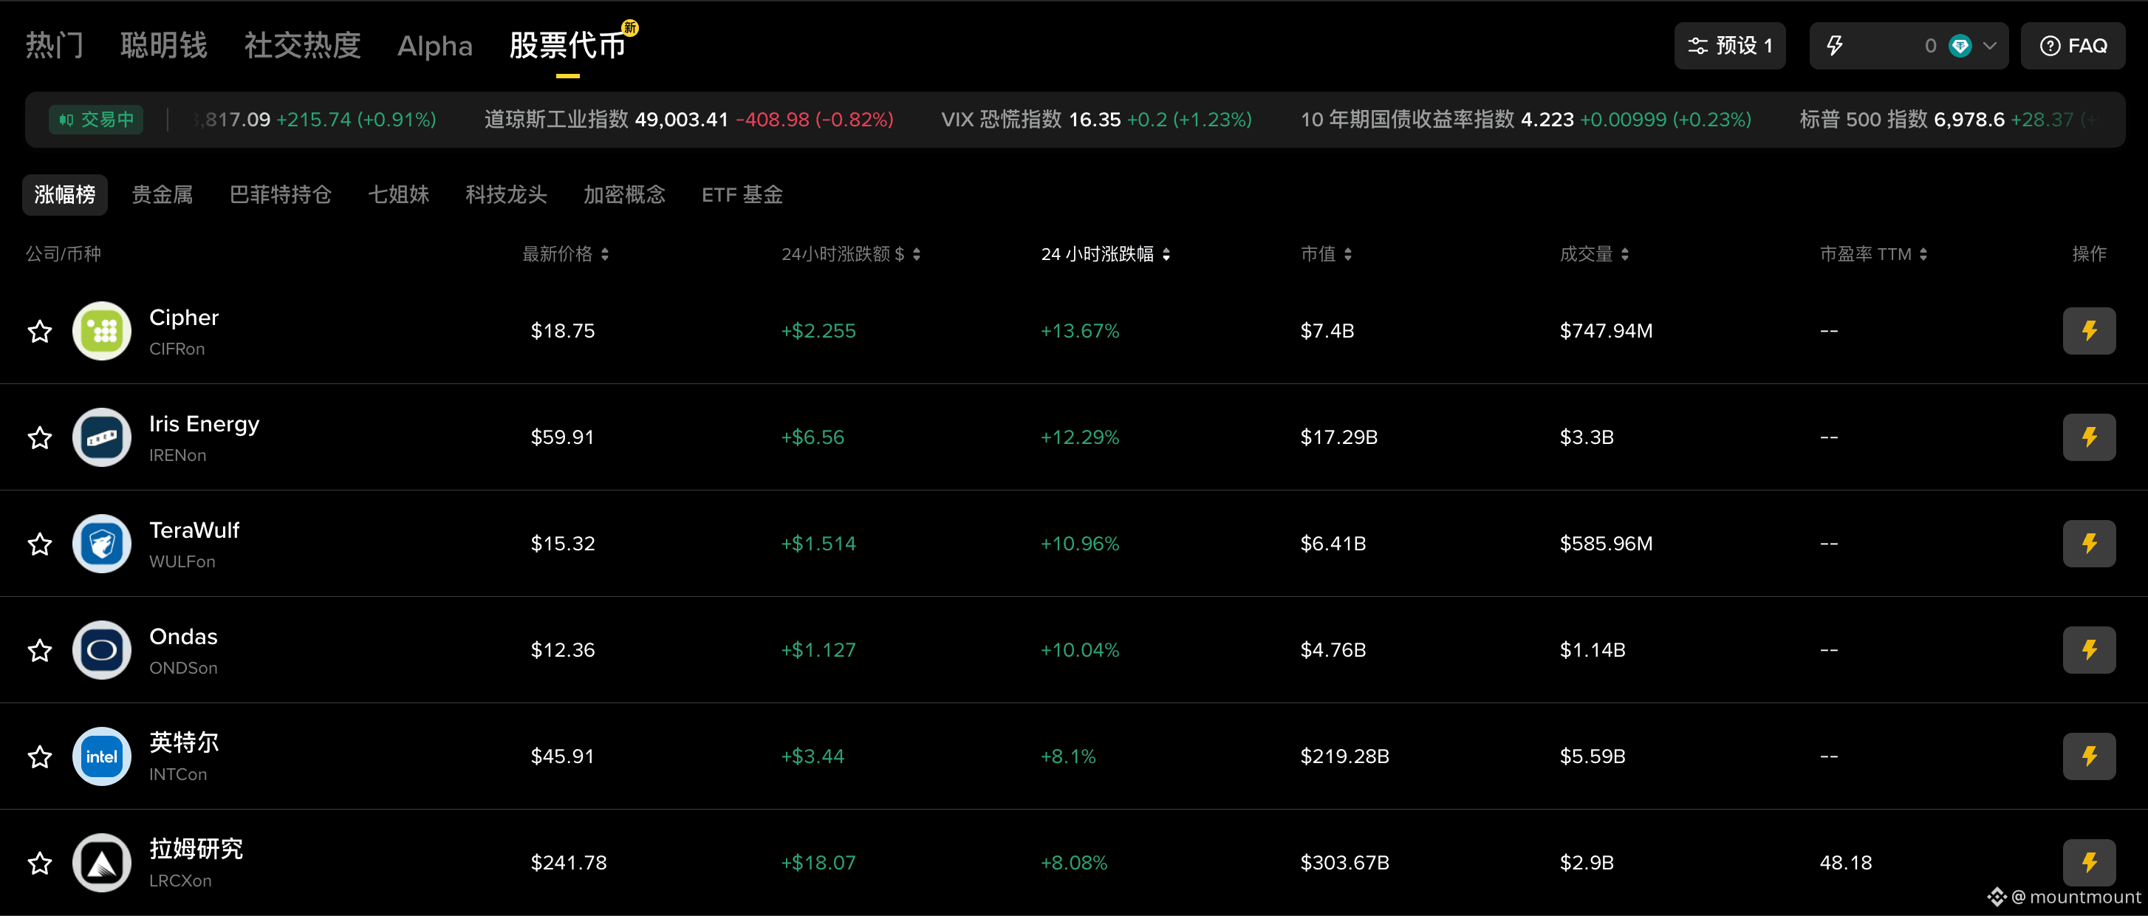Viewport: 2148px width, 916px height.
Task: Click quick-trade lightning button for Cipher
Action: coord(2088,330)
